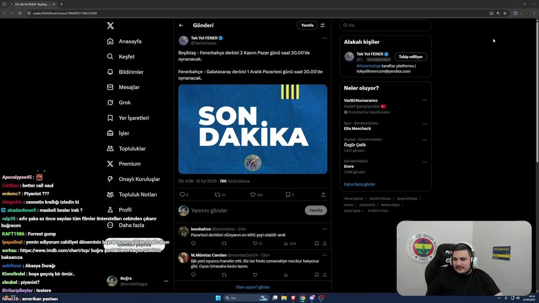Open Anasayfa from the sidebar
The height and width of the screenshot is (303, 539).
click(124, 41)
